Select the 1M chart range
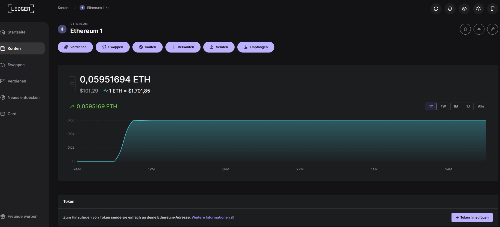This screenshot has width=500, height=227. [x=456, y=106]
